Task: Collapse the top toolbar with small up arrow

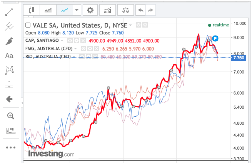Action: (28, 16)
